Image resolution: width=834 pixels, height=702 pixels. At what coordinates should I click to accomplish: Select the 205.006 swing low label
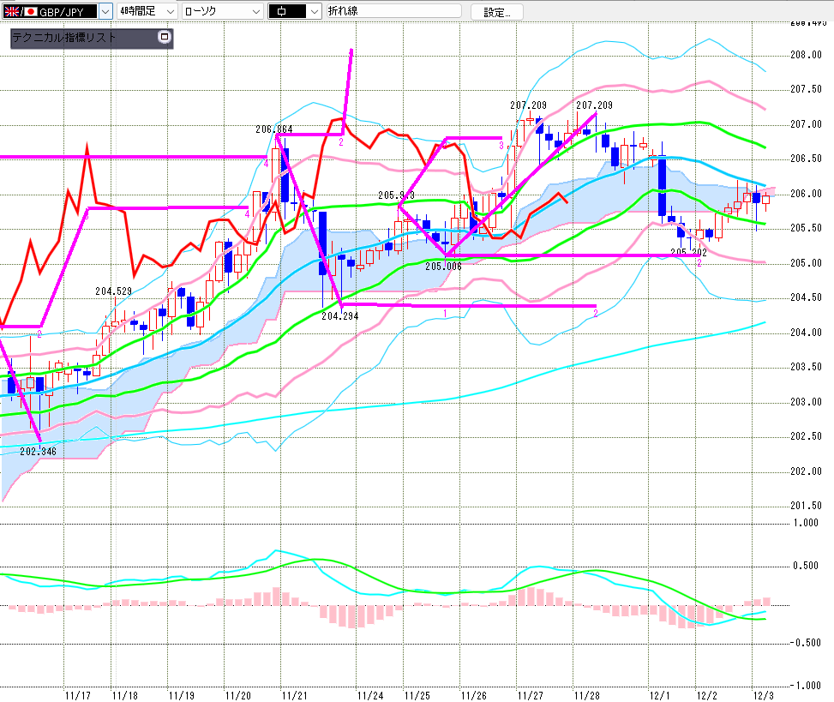443,266
